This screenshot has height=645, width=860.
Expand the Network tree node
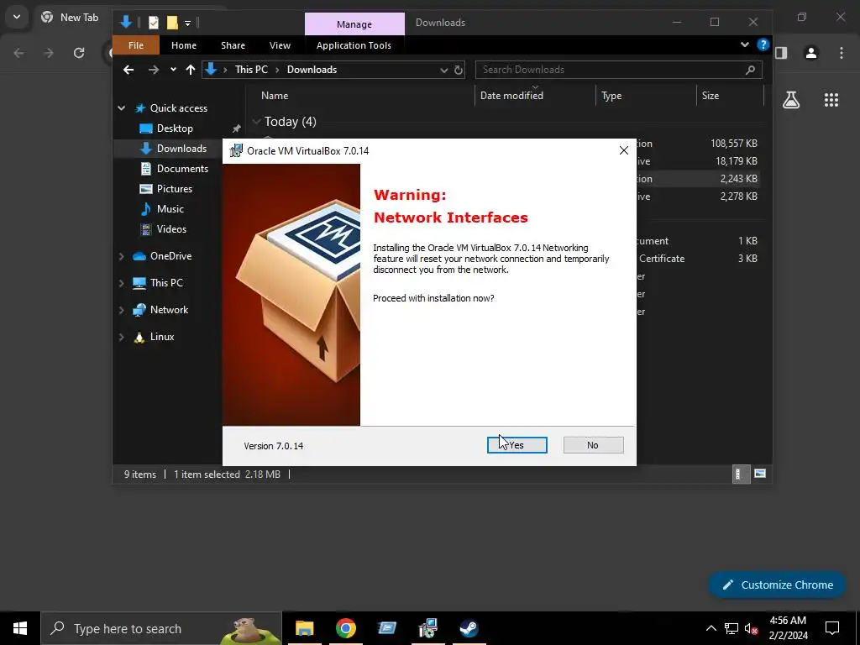click(121, 310)
